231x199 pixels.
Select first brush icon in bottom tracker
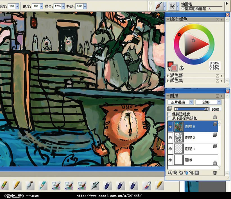pyautogui.click(x=4, y=185)
